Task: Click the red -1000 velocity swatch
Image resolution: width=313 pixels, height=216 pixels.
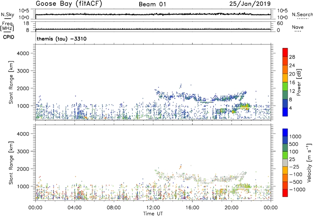Action: (285, 193)
